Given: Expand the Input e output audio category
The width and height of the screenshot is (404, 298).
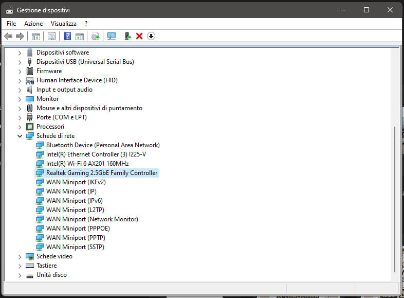Looking at the screenshot, I should click(x=20, y=90).
